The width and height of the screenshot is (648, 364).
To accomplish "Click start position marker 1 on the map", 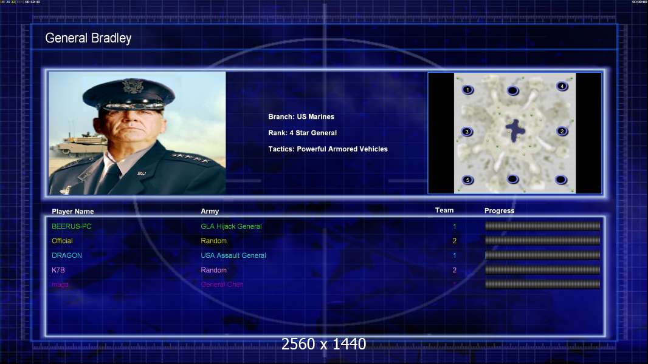I will (x=467, y=89).
